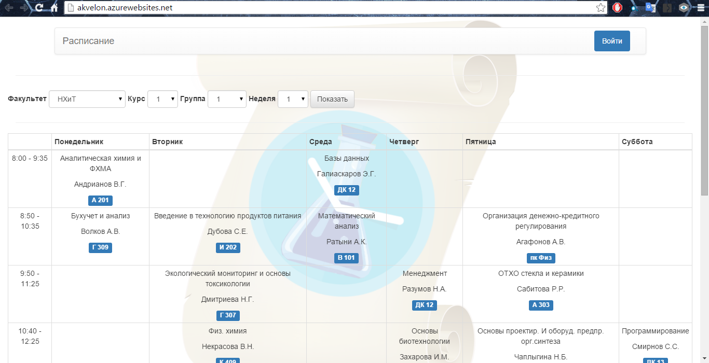Image resolution: width=709 pixels, height=363 pixels.
Task: Click the Войти login button
Action: pyautogui.click(x=612, y=41)
